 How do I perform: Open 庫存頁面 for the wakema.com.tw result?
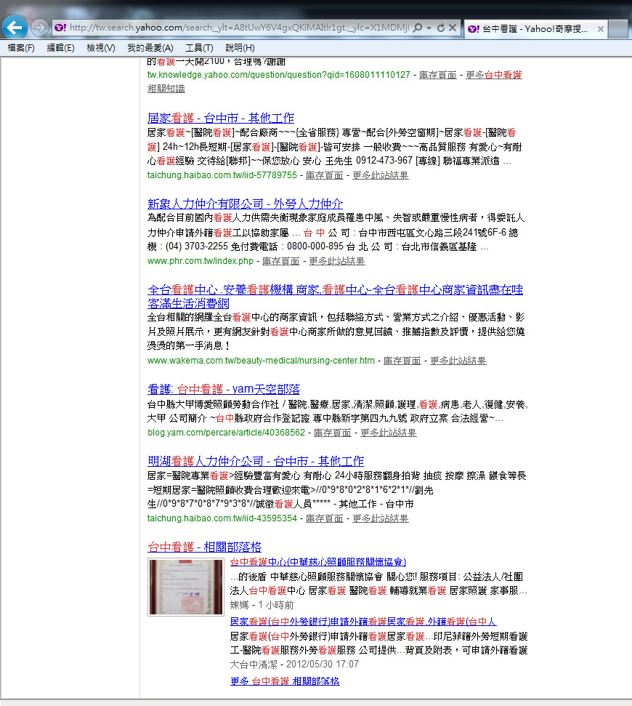coord(402,361)
